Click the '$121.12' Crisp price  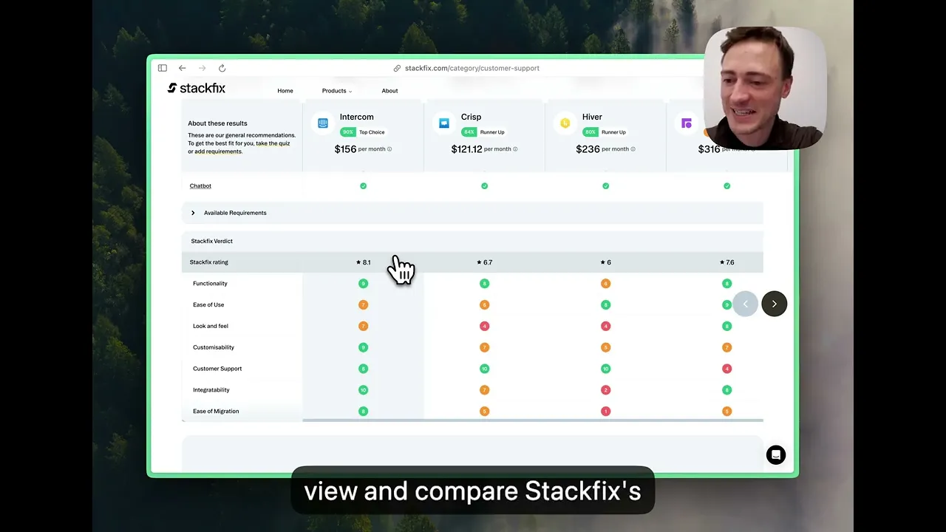pos(466,149)
